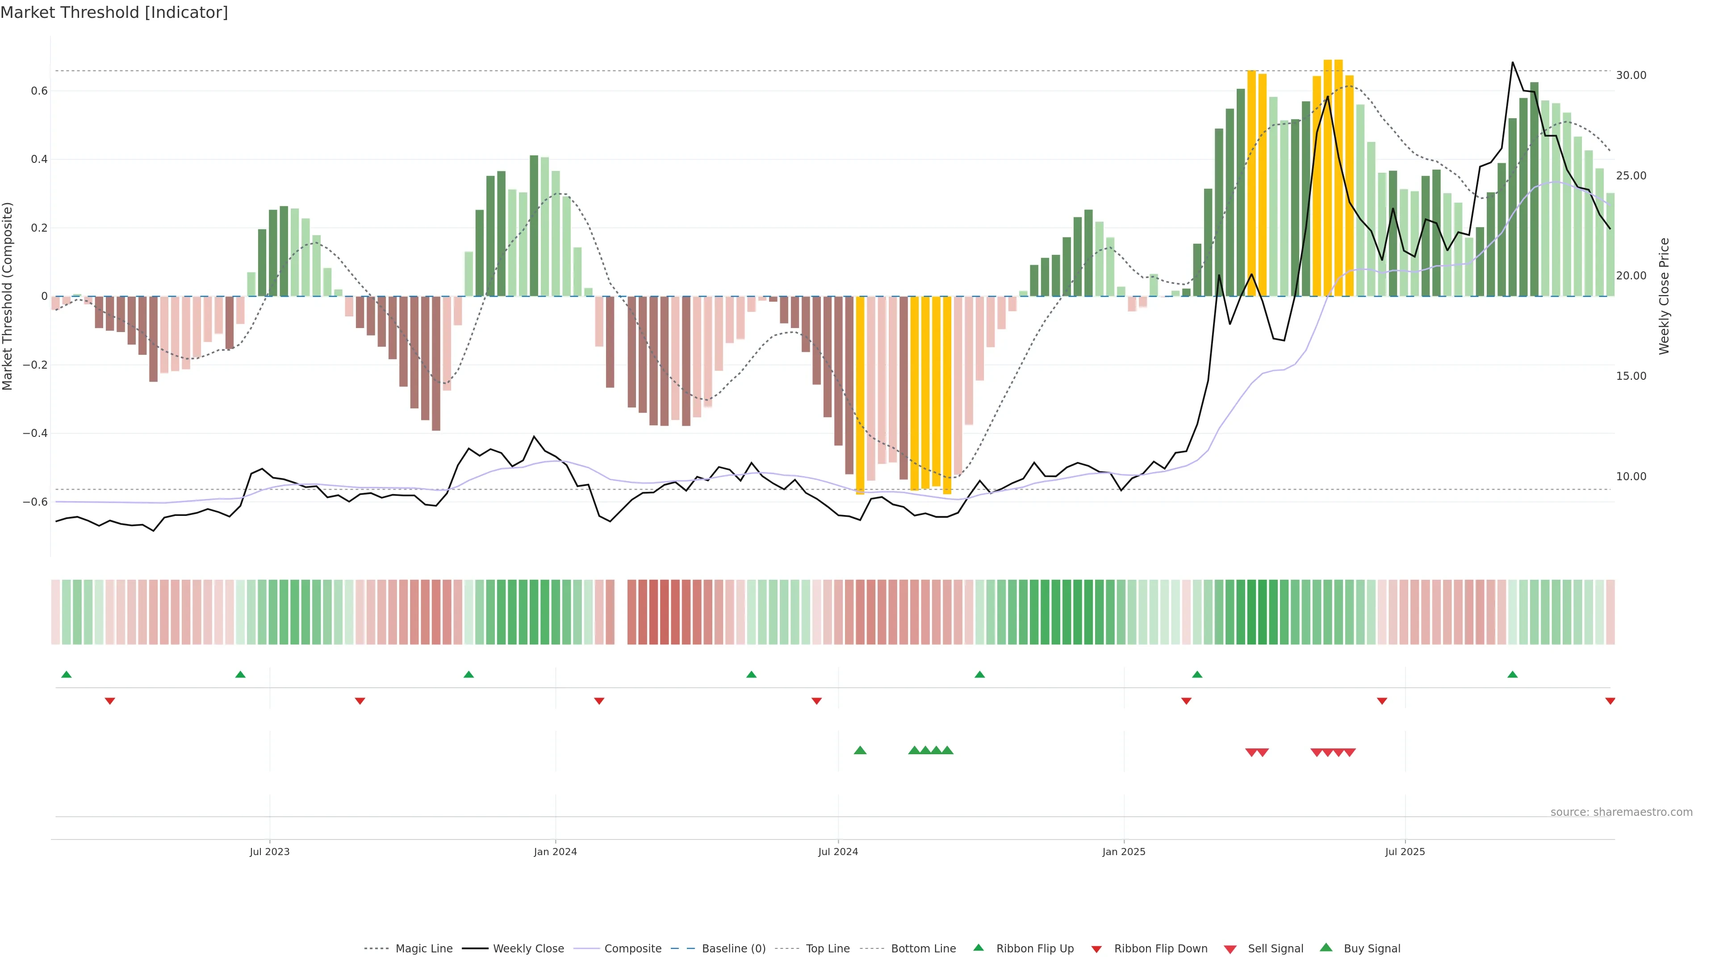This screenshot has height=964, width=1715.
Task: Click the isolated Buy Signal triangle after Jul 2024
Action: pos(859,750)
